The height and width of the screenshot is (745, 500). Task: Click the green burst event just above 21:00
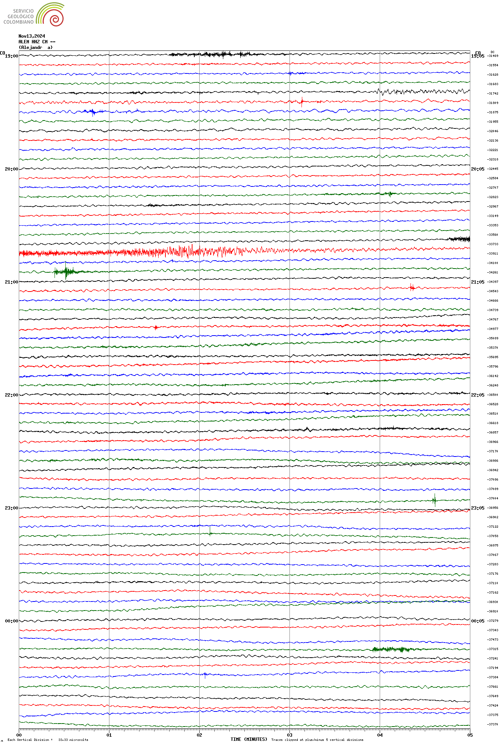pyautogui.click(x=66, y=272)
